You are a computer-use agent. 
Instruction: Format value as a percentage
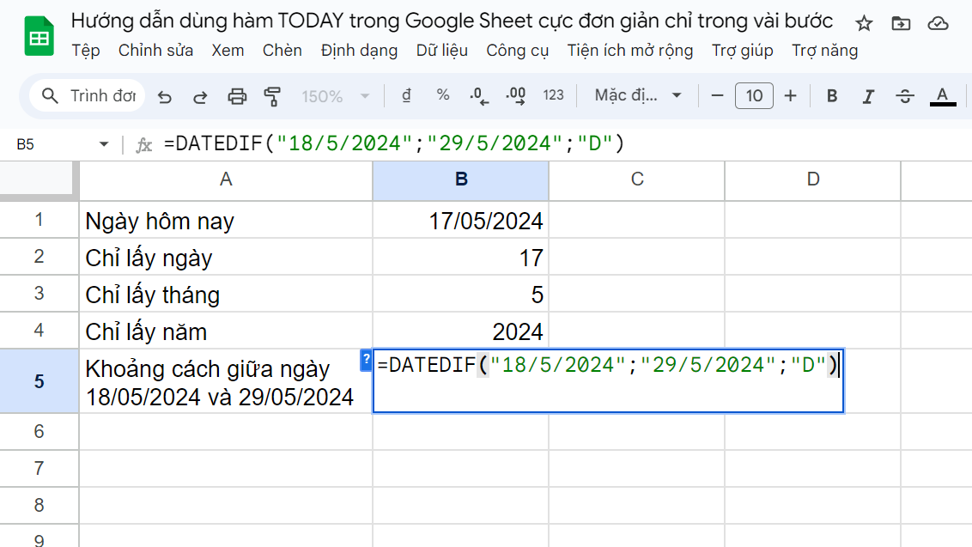(443, 95)
